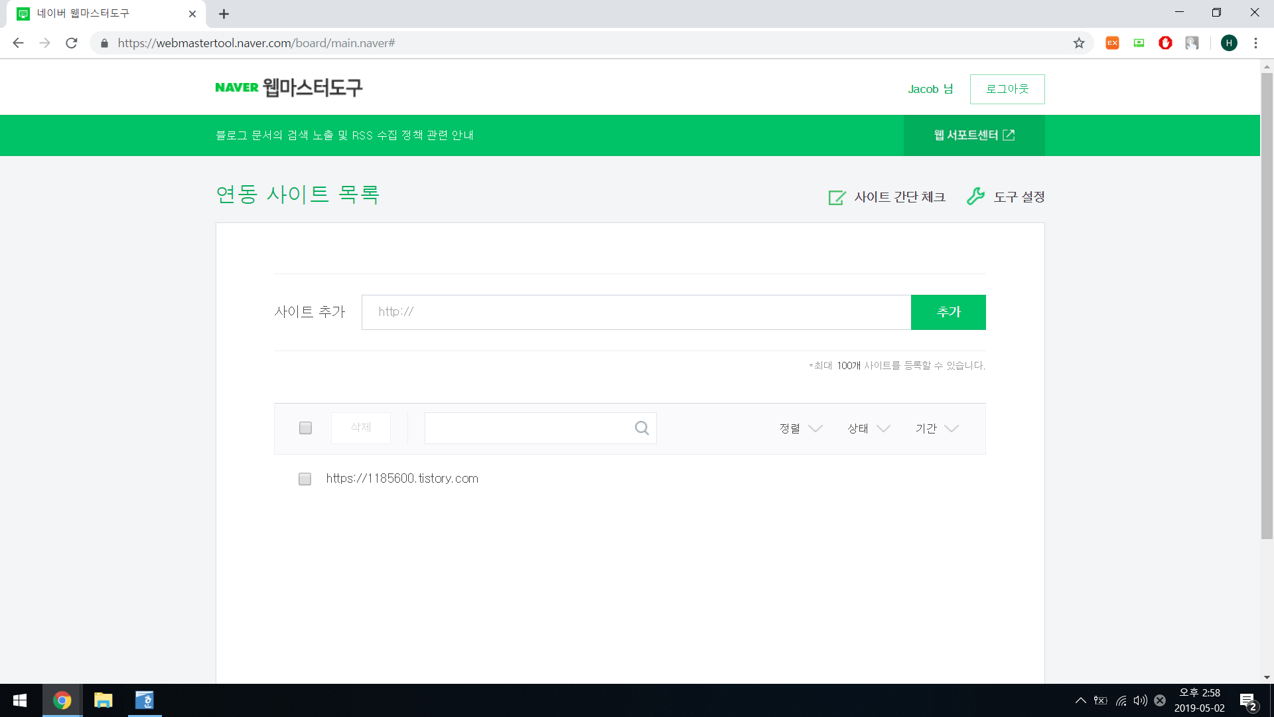Open the orange EX extension icon

tap(1112, 43)
